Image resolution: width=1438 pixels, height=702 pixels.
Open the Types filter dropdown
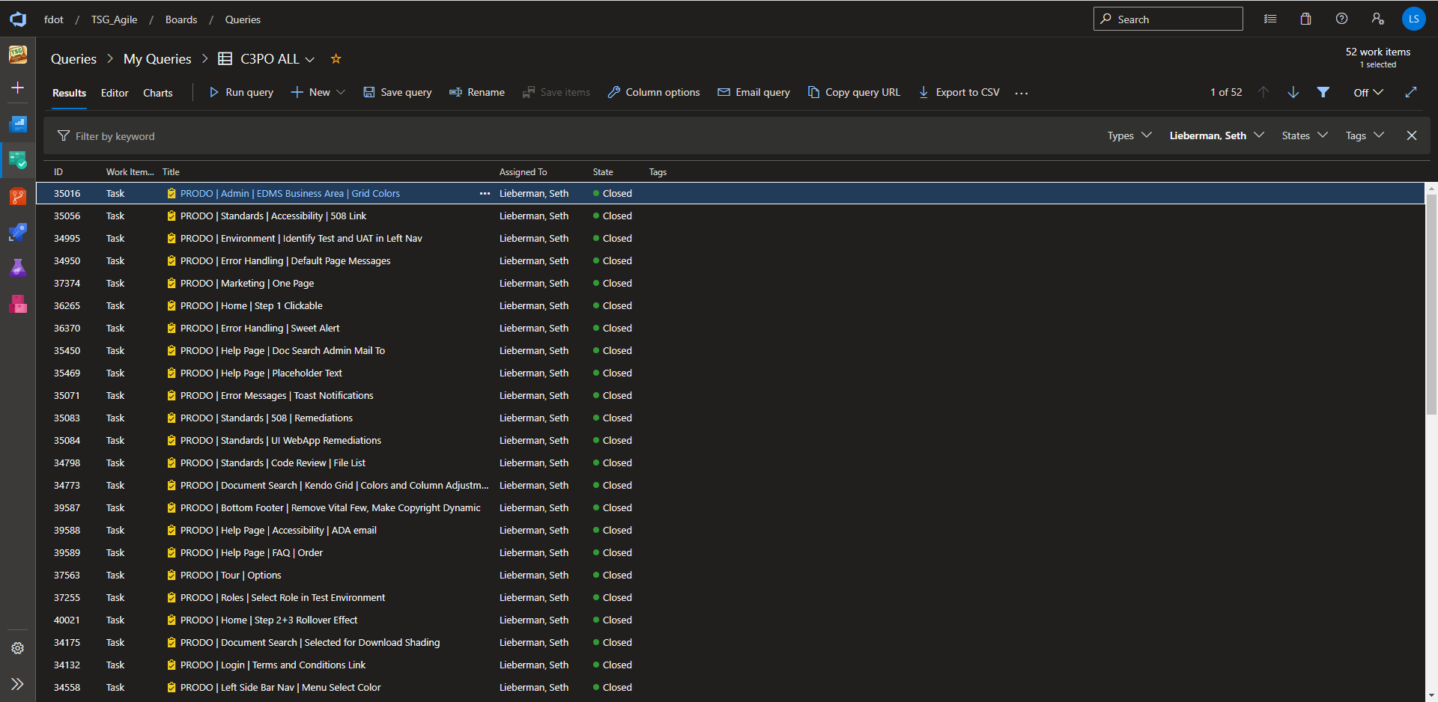[x=1129, y=135]
